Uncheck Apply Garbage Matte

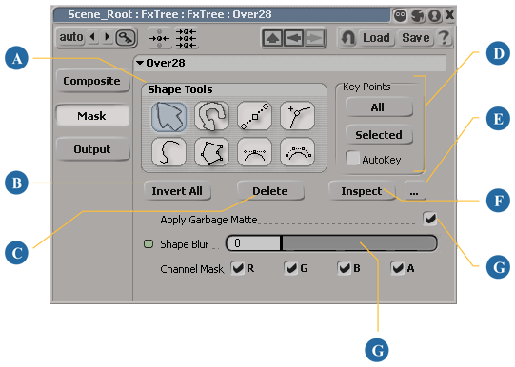click(430, 219)
